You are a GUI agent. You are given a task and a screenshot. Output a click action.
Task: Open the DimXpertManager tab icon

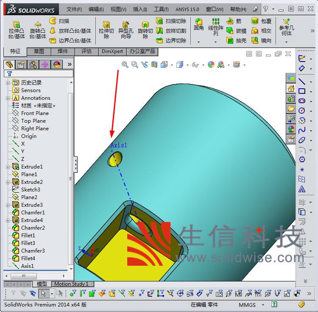(45, 65)
